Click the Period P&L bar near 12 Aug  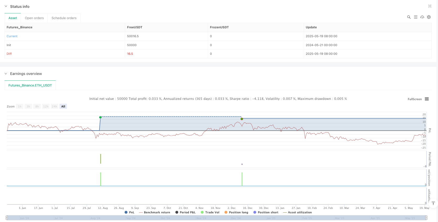pos(101,159)
